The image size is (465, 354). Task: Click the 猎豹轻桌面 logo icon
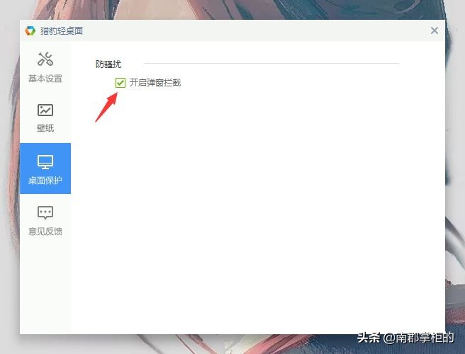pos(30,30)
